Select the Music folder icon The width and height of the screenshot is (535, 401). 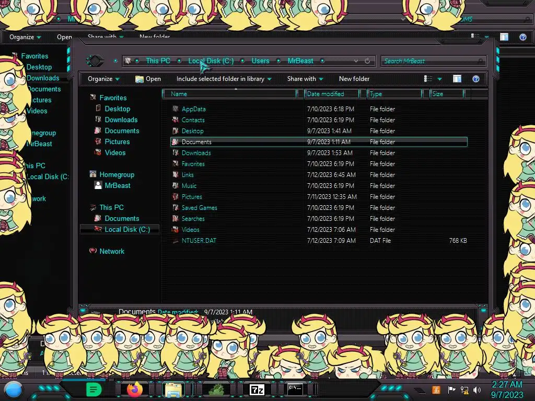click(x=176, y=186)
